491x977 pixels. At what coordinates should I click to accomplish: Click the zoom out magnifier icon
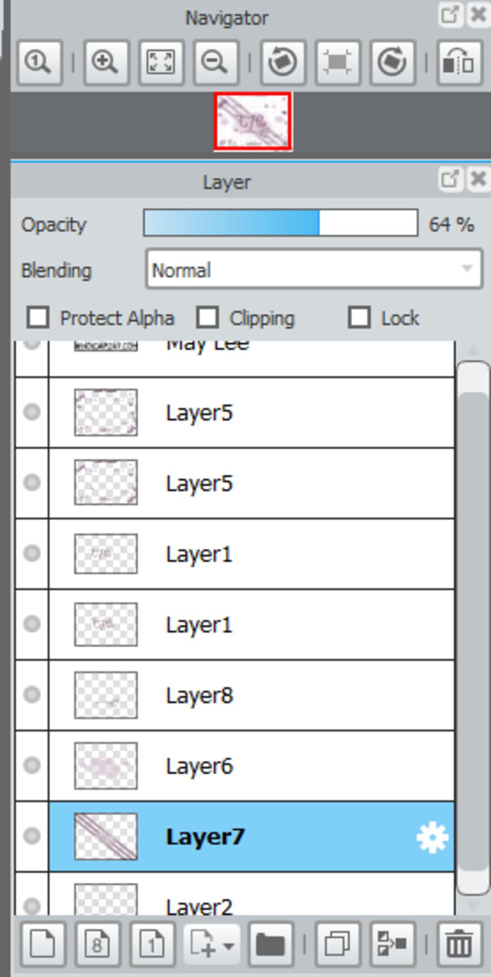tap(216, 63)
